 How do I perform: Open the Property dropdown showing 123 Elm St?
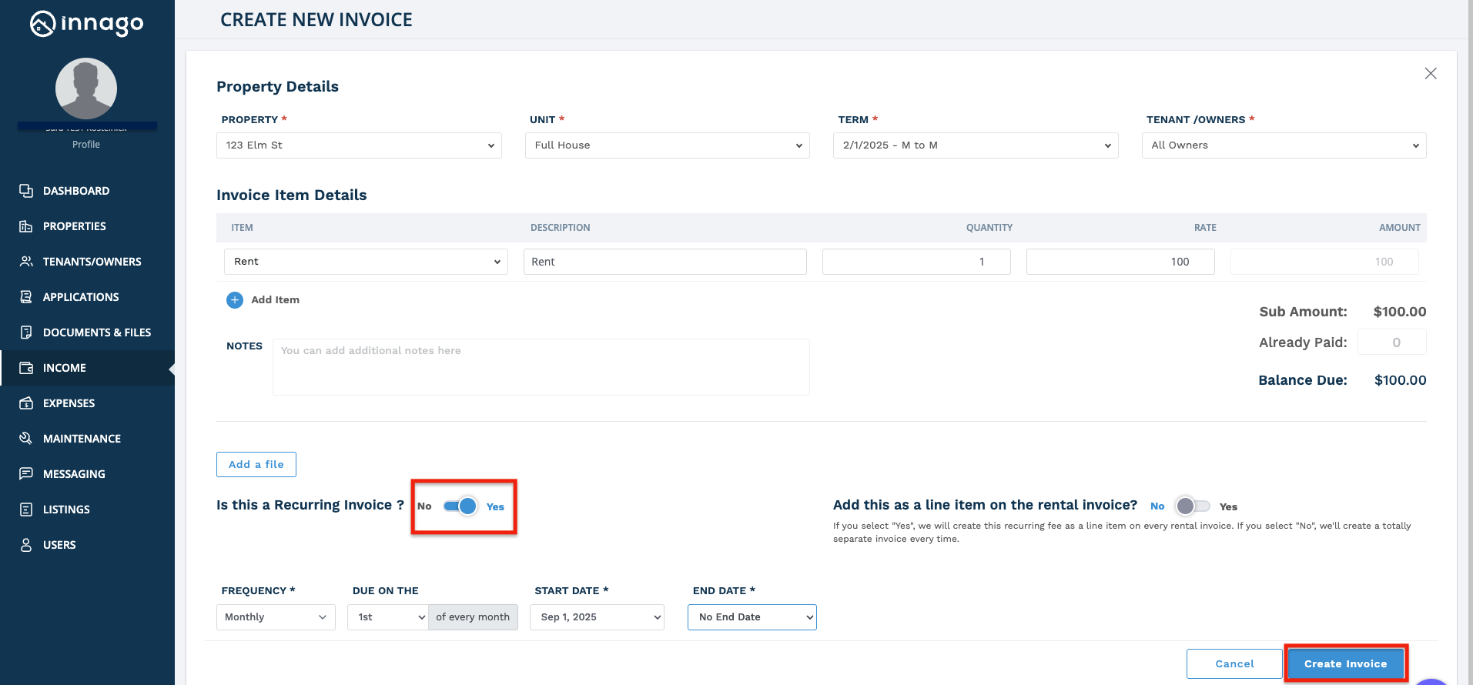tap(359, 145)
